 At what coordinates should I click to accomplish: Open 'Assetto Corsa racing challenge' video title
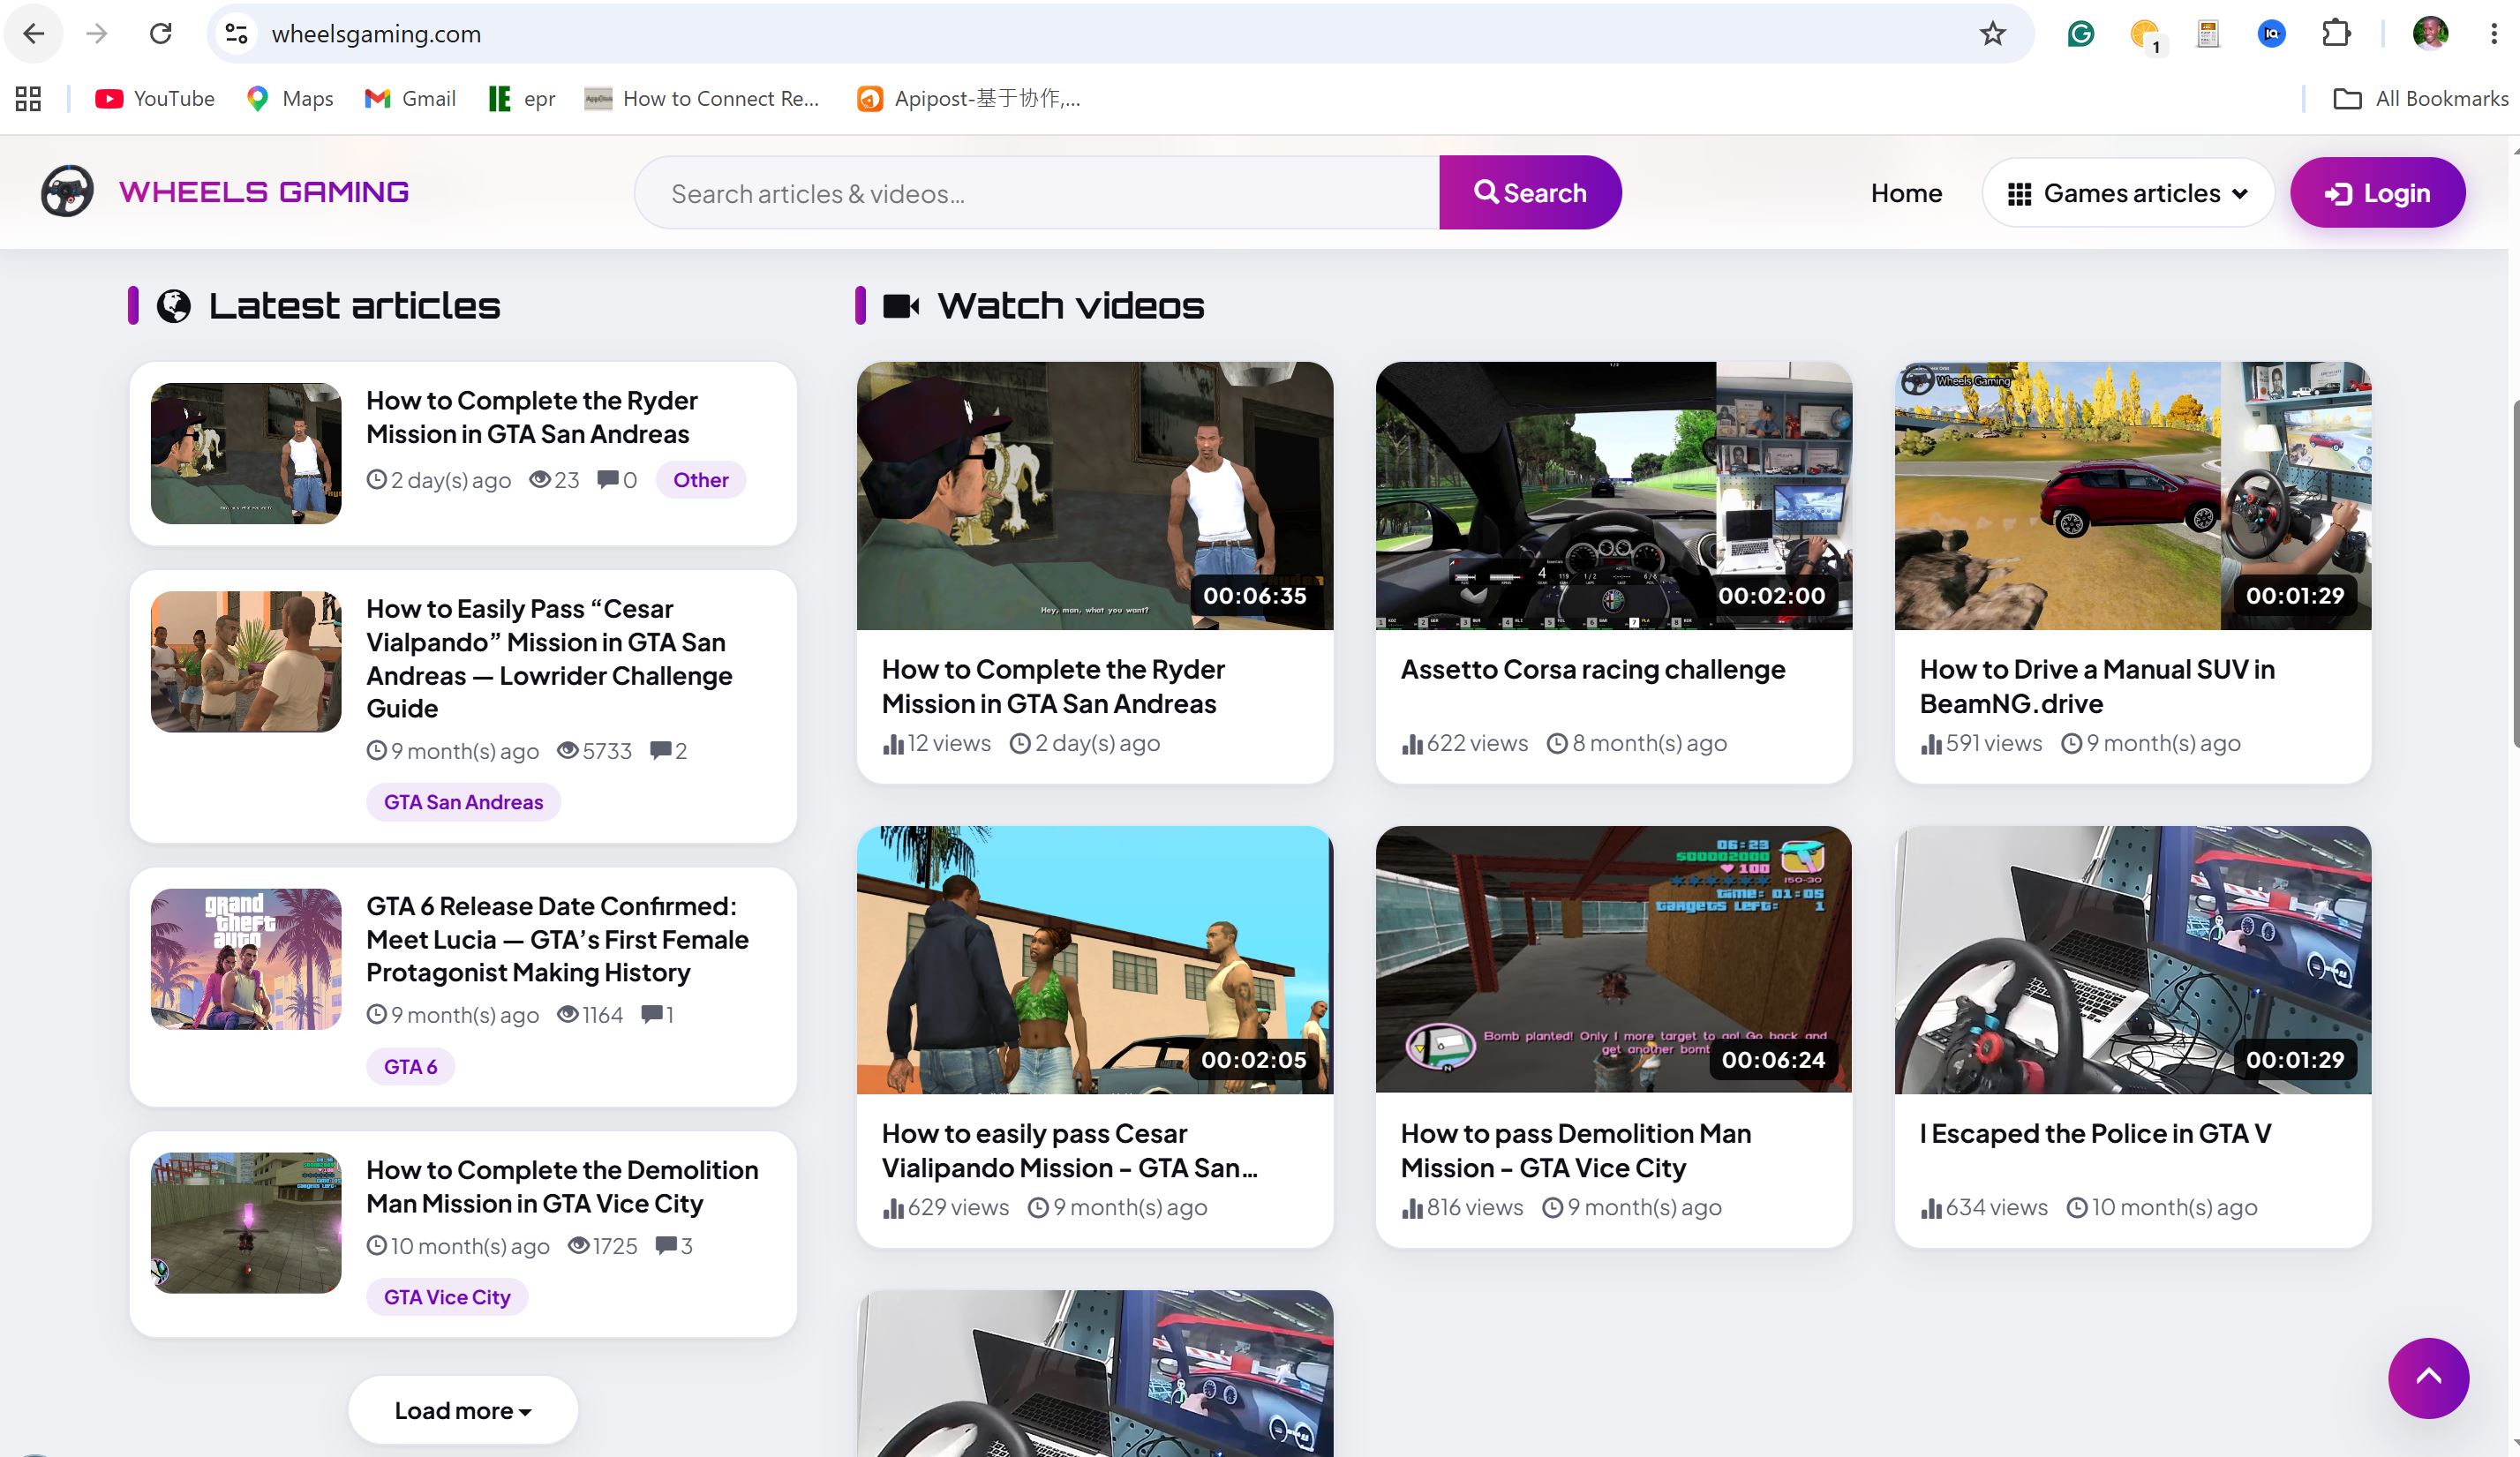1593,669
